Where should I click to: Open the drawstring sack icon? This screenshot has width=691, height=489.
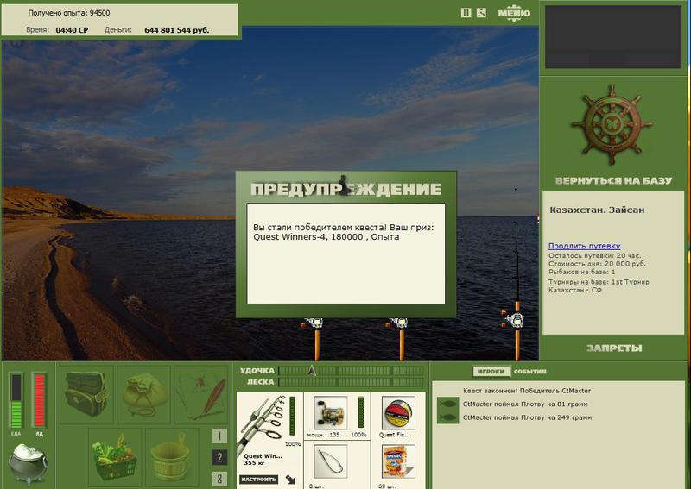(x=144, y=394)
